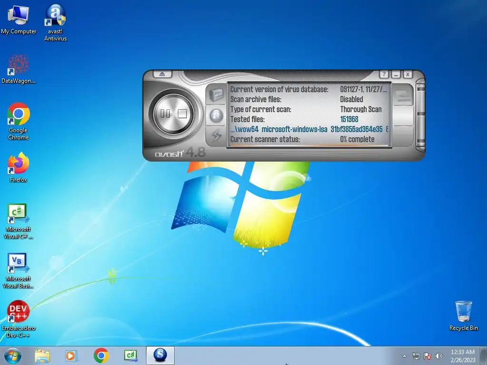Open the Action Center flag icon
The height and width of the screenshot is (365, 487).
pos(428,356)
